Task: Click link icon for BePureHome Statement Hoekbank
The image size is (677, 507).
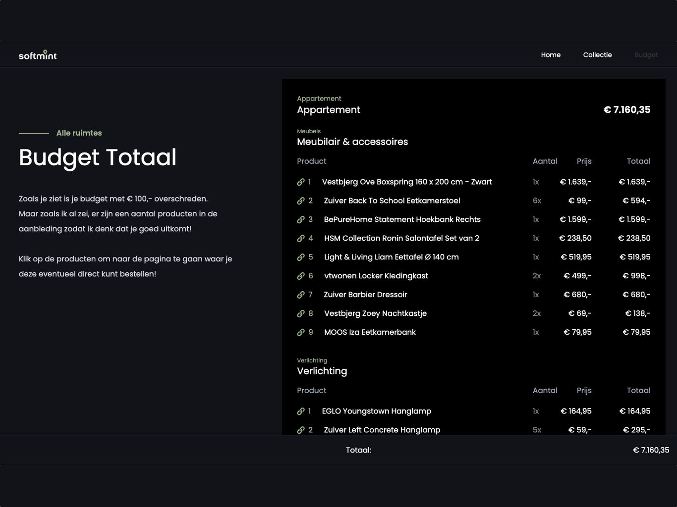Action: click(301, 220)
